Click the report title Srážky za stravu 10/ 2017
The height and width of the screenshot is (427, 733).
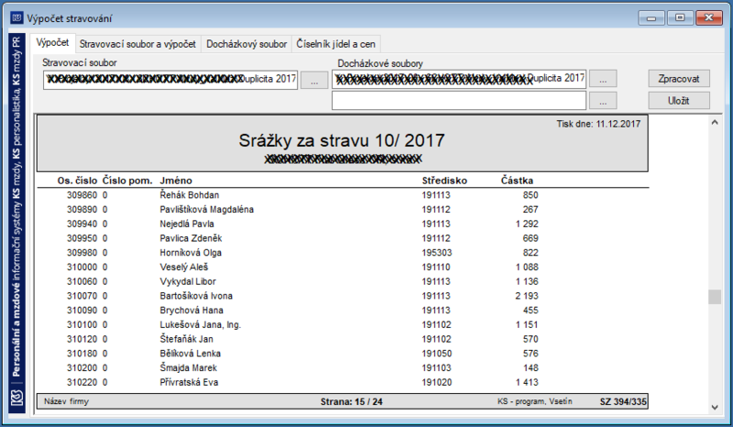(342, 140)
